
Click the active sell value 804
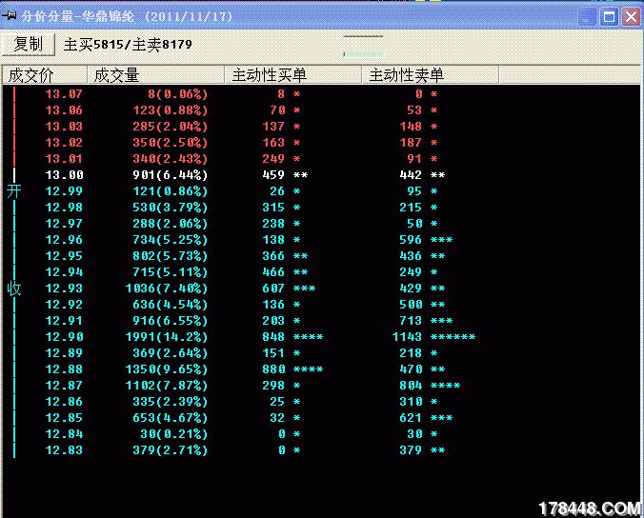click(x=411, y=386)
